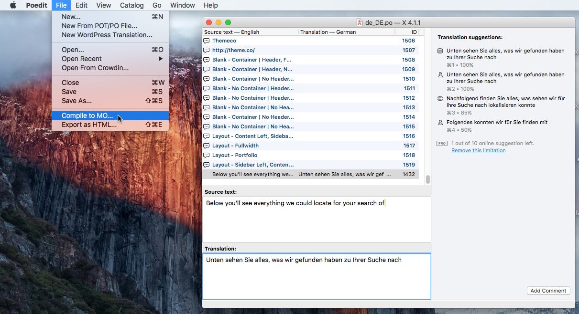This screenshot has width=579, height=314.
Task: Choose Export as HTML… menu item
Action: [x=110, y=125]
